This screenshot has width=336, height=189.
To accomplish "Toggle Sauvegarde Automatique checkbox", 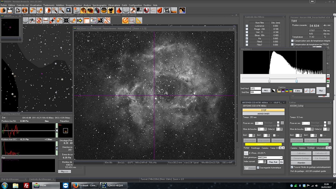I will 258,168.
